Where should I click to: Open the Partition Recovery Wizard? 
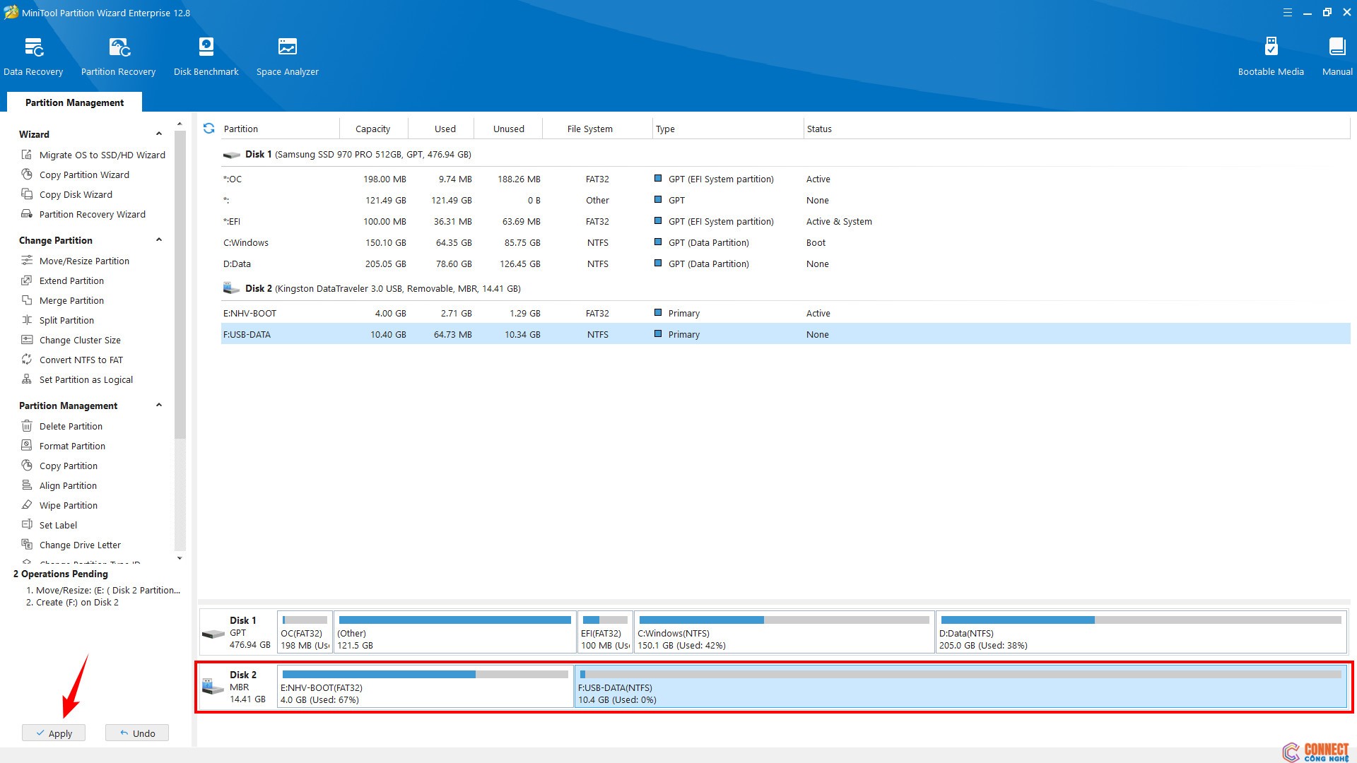pos(85,214)
